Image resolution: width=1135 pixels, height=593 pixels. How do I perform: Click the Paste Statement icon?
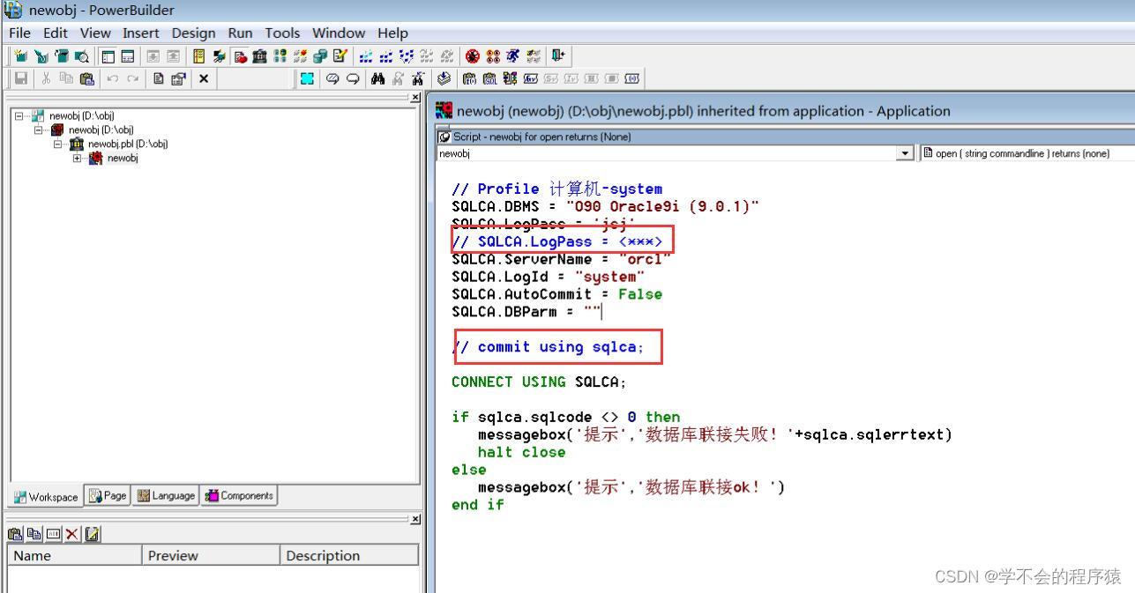click(510, 78)
